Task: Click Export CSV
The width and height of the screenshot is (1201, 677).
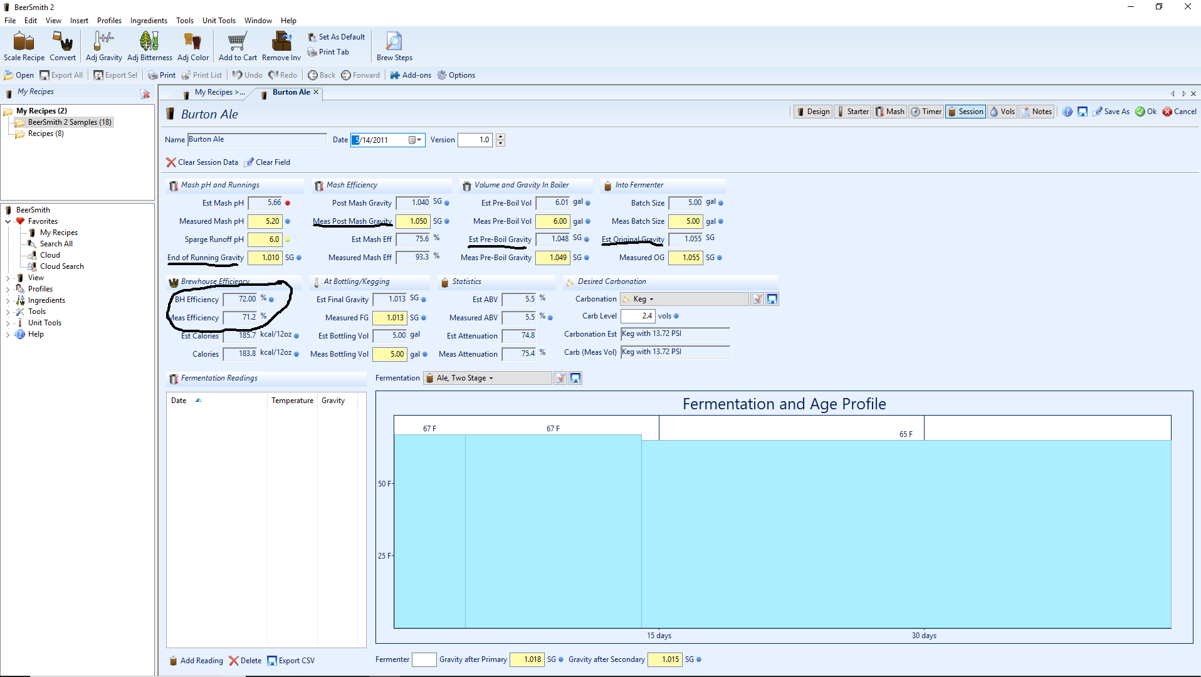Action: pos(291,661)
